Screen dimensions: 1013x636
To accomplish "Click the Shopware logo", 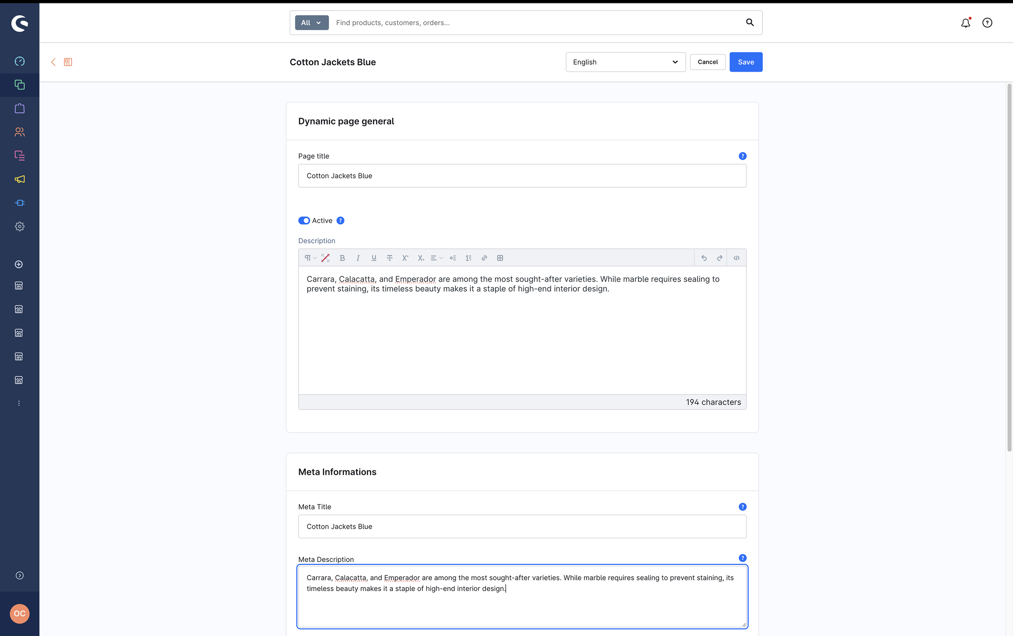I will point(20,23).
